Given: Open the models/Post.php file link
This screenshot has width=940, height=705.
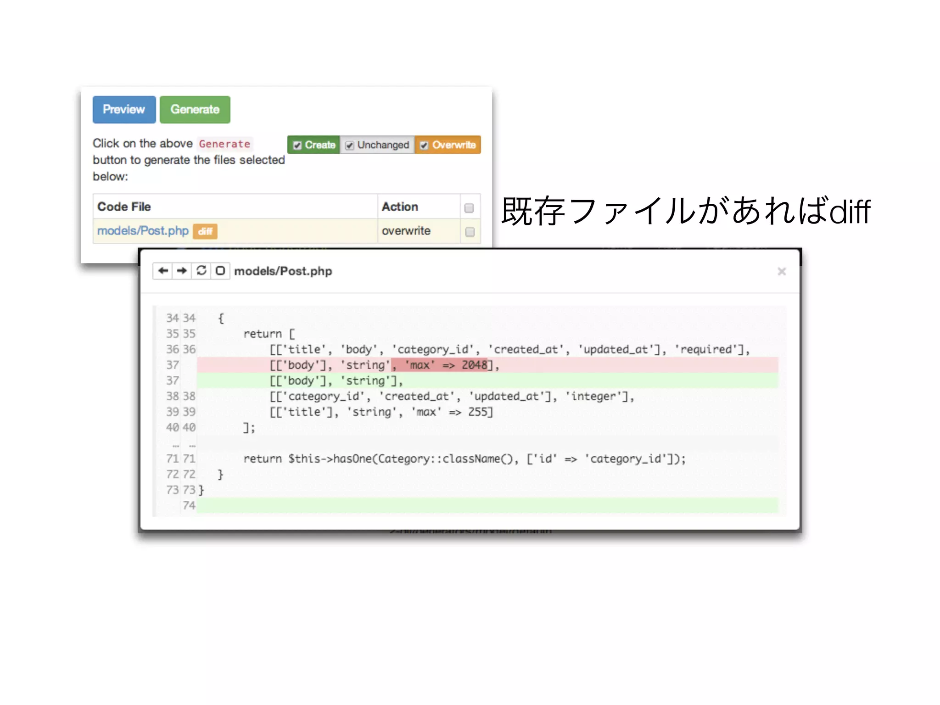Looking at the screenshot, I should pyautogui.click(x=143, y=230).
